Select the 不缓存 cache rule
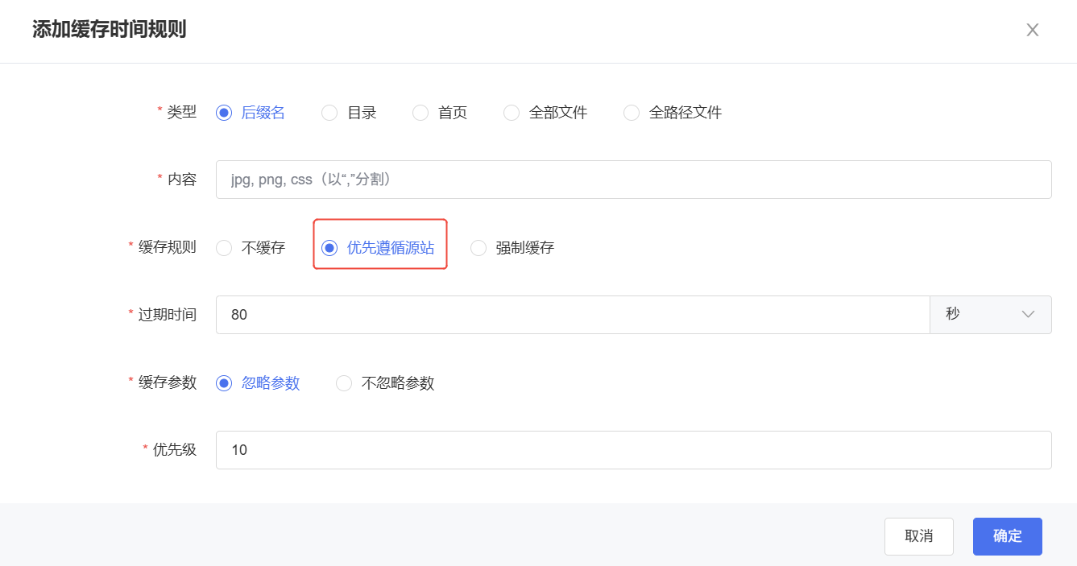The image size is (1077, 566). (224, 248)
